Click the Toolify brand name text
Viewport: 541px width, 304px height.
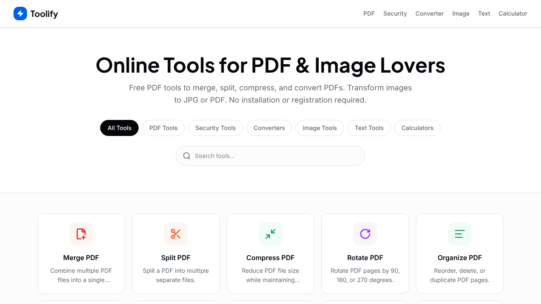44,14
